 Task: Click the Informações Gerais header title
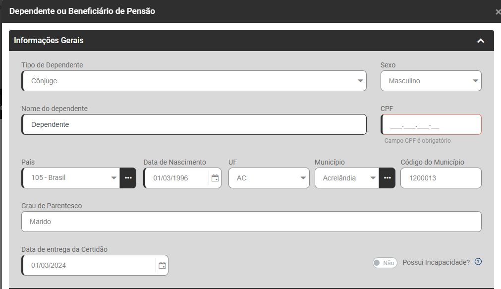click(x=49, y=41)
